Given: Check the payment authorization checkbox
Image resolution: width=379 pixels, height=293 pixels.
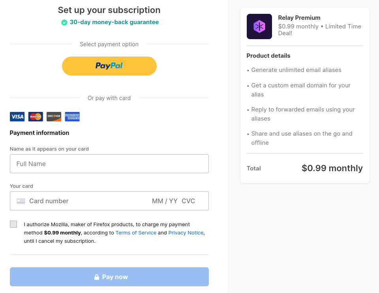Looking at the screenshot, I should (x=13, y=224).
